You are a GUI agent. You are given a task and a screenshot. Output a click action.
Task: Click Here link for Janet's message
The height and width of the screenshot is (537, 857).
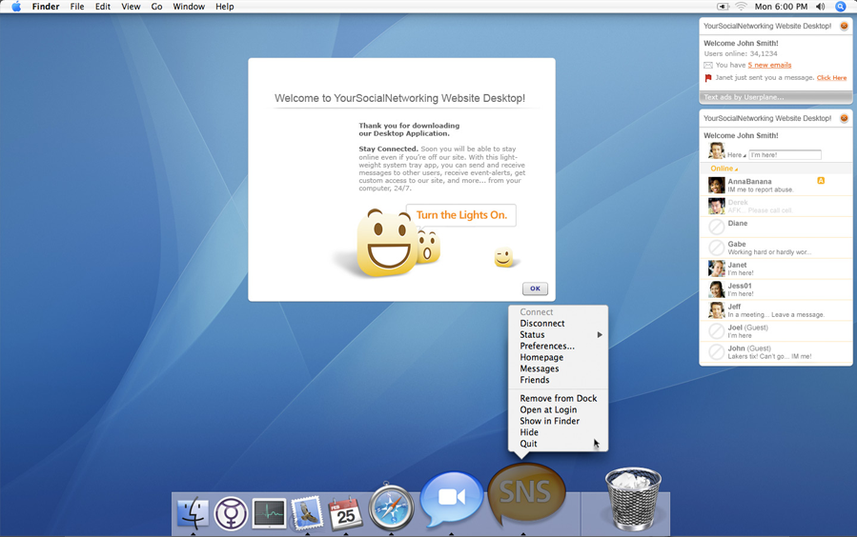click(x=831, y=78)
